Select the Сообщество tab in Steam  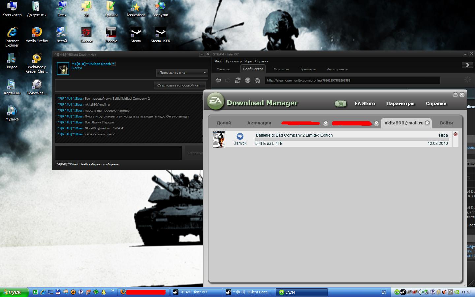tap(253, 69)
